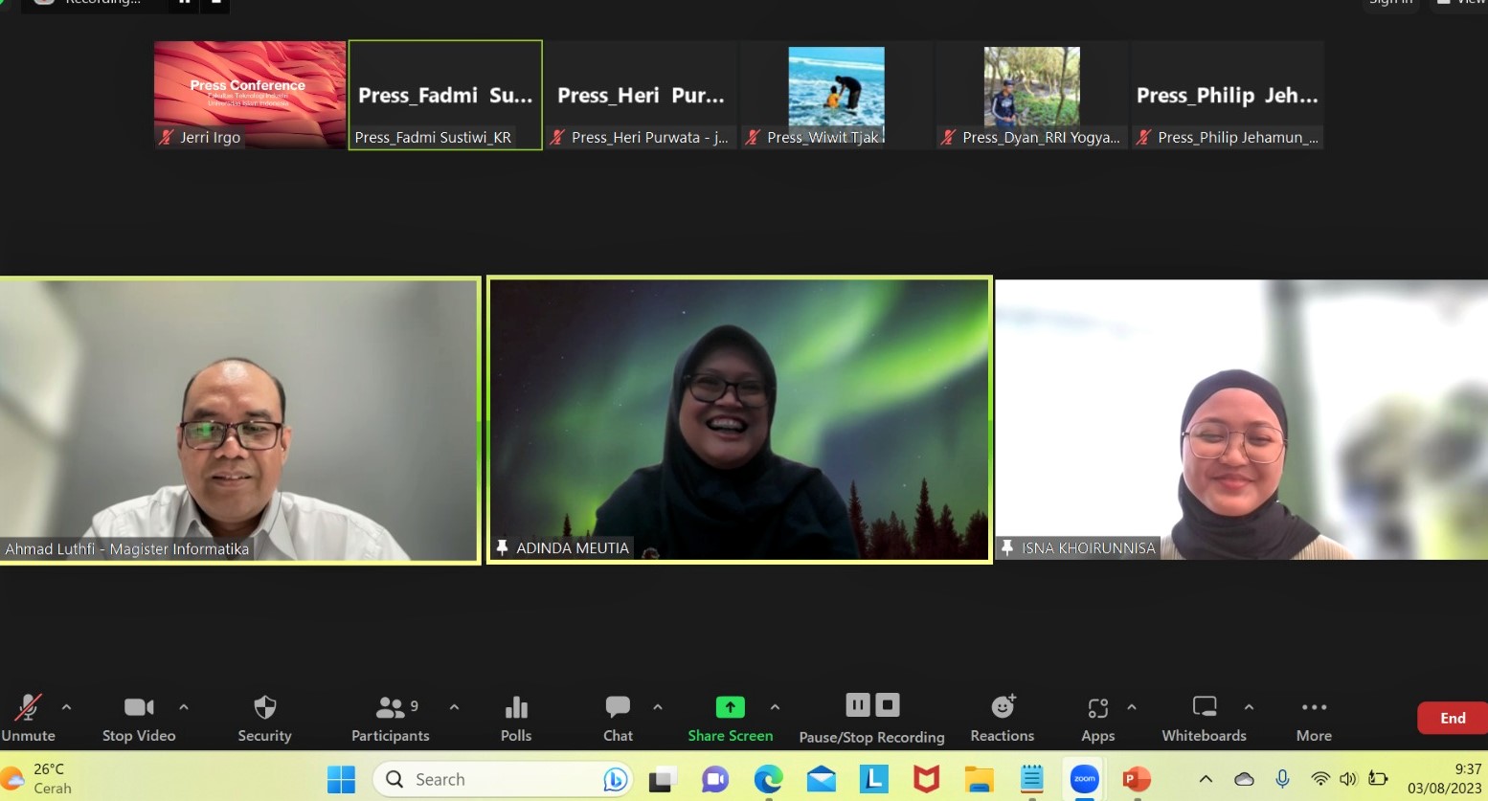Open the More options menu
This screenshot has height=801, width=1488.
click(1314, 719)
